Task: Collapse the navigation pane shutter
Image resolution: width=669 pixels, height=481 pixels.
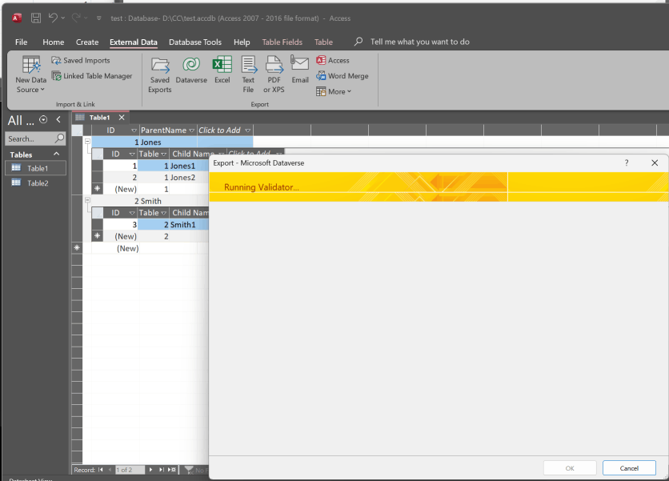Action: (x=58, y=119)
